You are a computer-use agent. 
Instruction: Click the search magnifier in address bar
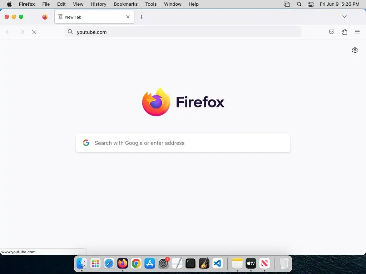click(70, 32)
